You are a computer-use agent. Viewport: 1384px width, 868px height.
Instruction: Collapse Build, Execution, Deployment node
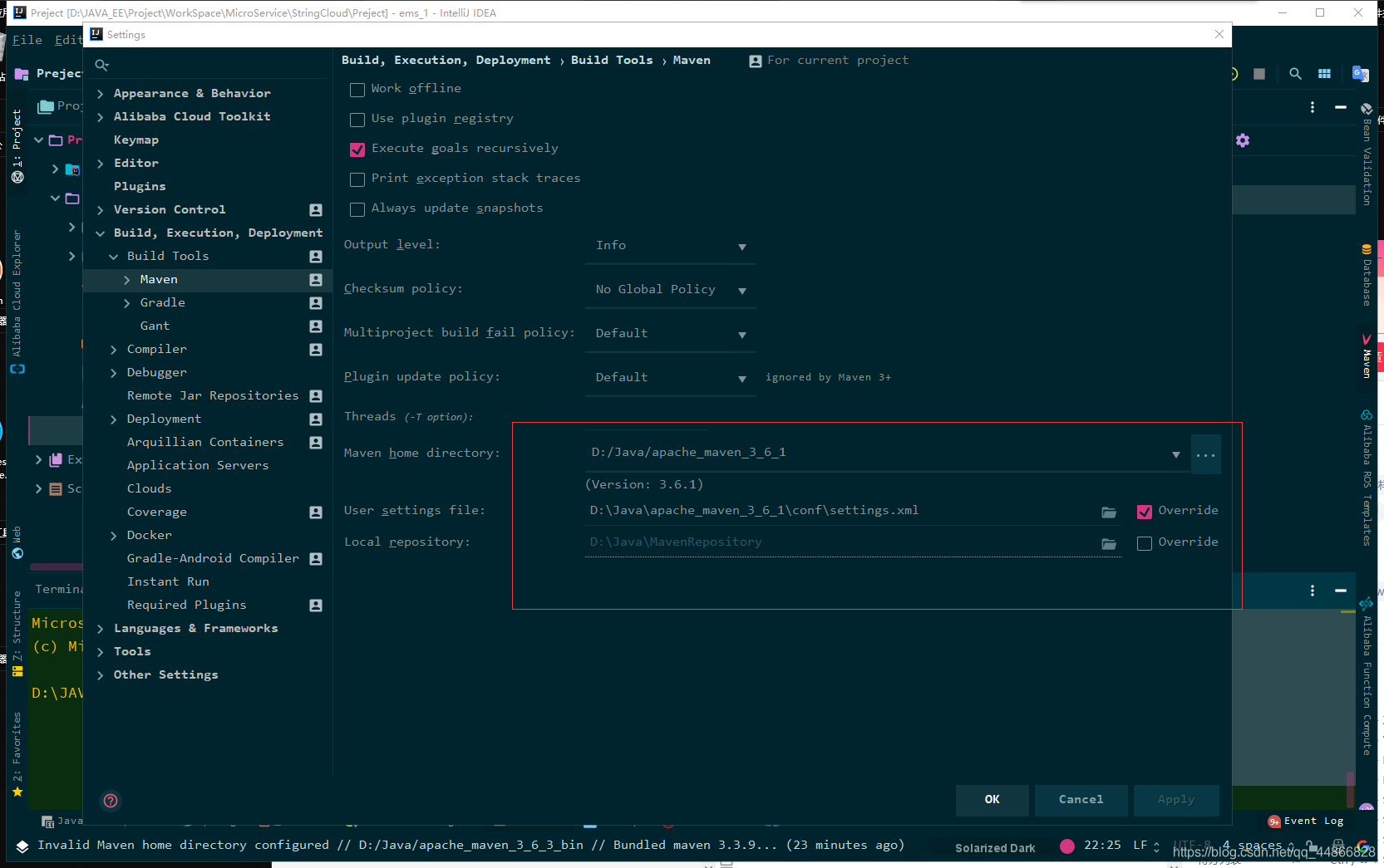(101, 233)
